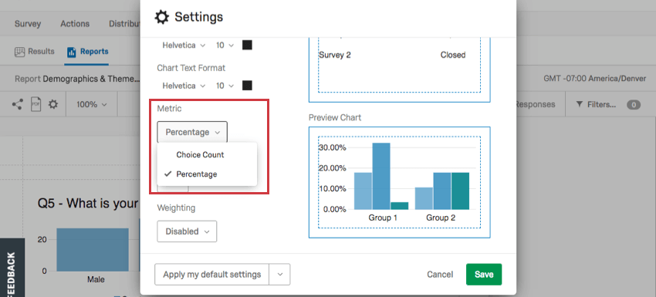Expand the Weighting Disabled dropdown
The height and width of the screenshot is (297, 656).
187,231
